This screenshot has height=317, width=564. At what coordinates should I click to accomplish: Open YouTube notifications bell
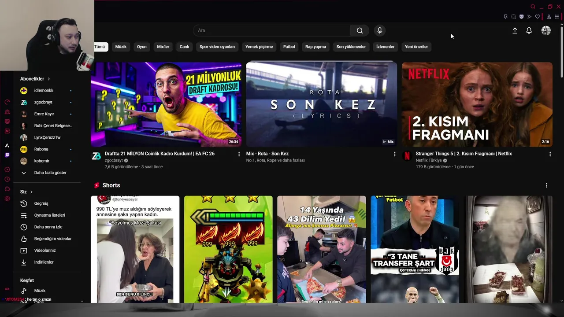[x=529, y=30]
